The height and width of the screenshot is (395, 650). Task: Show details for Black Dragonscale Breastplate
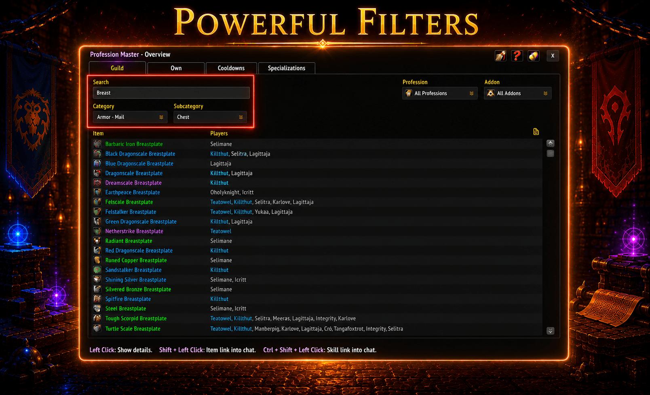point(140,153)
